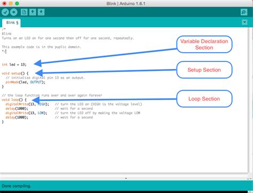Click the 'Turns on an LED' comment line
253x193 pixels.
[x=68, y=38]
